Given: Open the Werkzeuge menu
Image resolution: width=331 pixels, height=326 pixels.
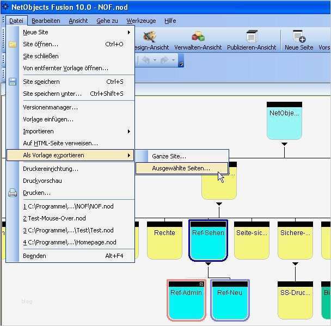Looking at the screenshot, I should (141, 21).
